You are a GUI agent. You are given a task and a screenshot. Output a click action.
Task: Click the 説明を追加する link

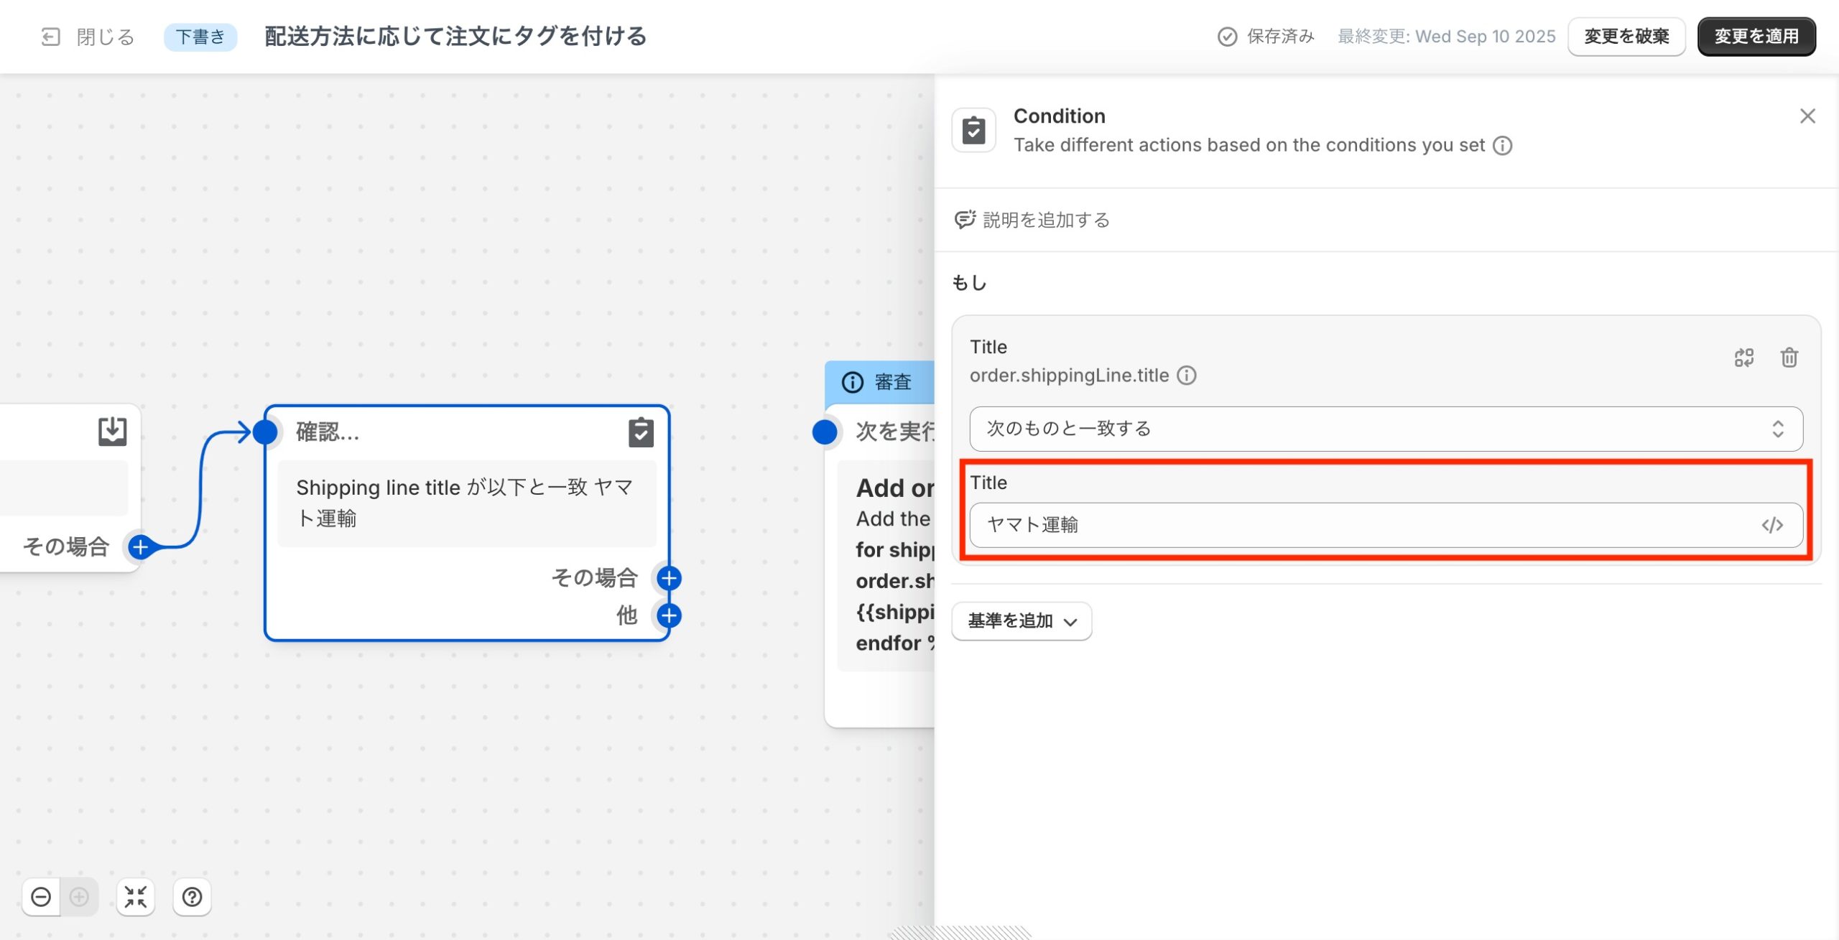click(1045, 220)
